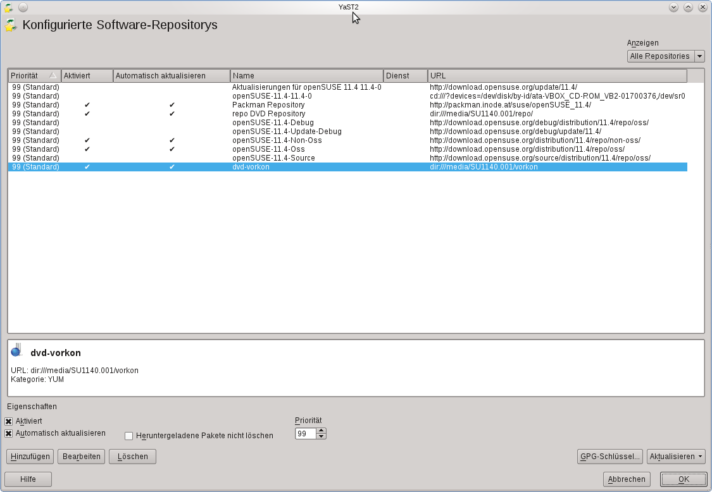The width and height of the screenshot is (712, 492).
Task: Toggle auto-refresh checkmark for dvd-vorkon row
Action: click(x=172, y=167)
